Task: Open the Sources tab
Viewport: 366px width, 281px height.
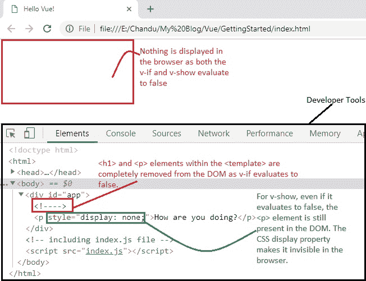Action: 167,133
